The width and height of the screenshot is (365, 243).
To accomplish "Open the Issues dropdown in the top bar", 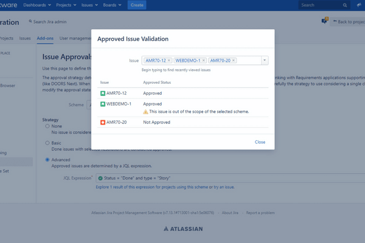I will click(x=89, y=5).
